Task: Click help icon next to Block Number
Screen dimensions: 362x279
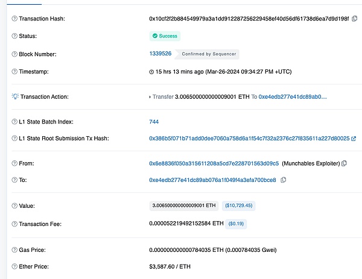Action: [x=14, y=54]
